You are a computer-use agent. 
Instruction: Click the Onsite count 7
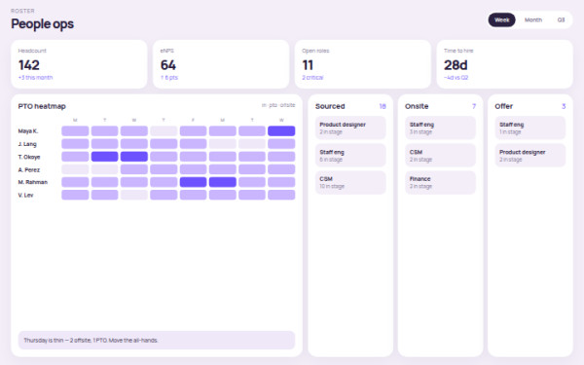click(x=474, y=106)
